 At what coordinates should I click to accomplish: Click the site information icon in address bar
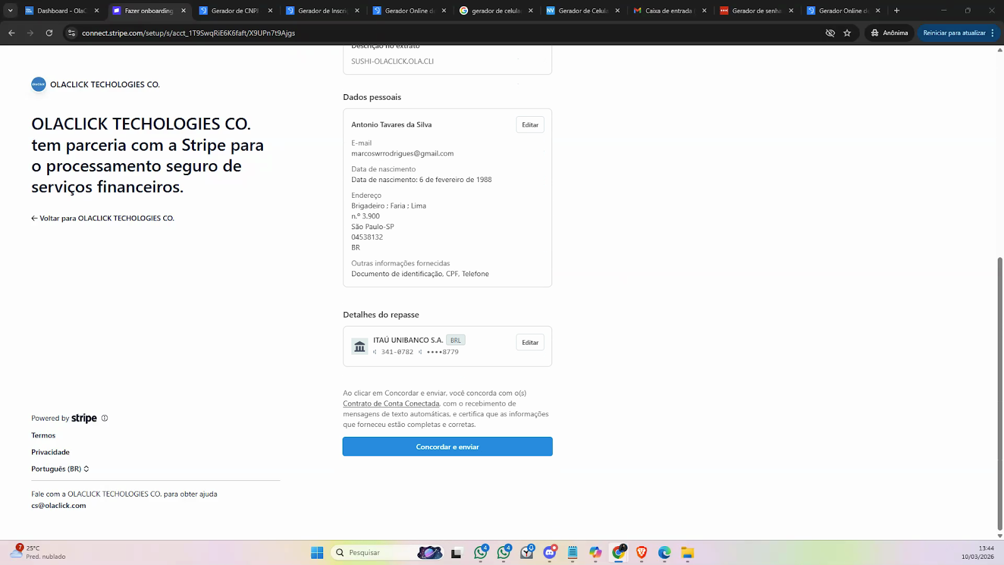[x=72, y=33]
